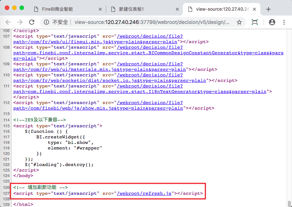Screen dimensions: 292x207
Task: Open fineui.min.js link on line 107
Action: tap(95, 42)
